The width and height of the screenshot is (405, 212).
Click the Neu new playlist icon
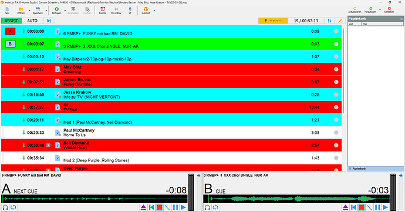tap(7, 9)
